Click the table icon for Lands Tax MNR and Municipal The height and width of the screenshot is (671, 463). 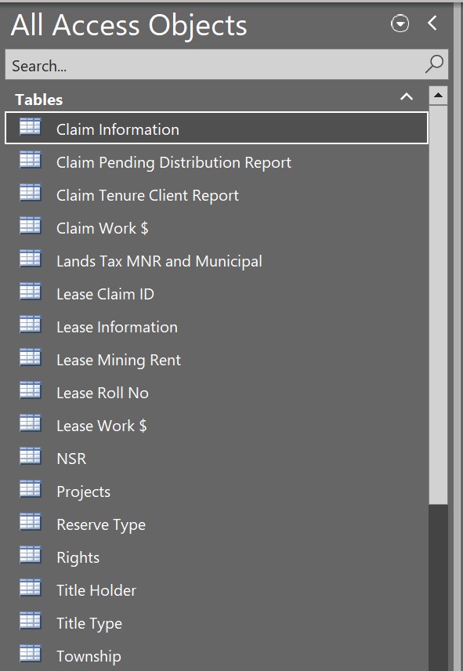click(30, 259)
